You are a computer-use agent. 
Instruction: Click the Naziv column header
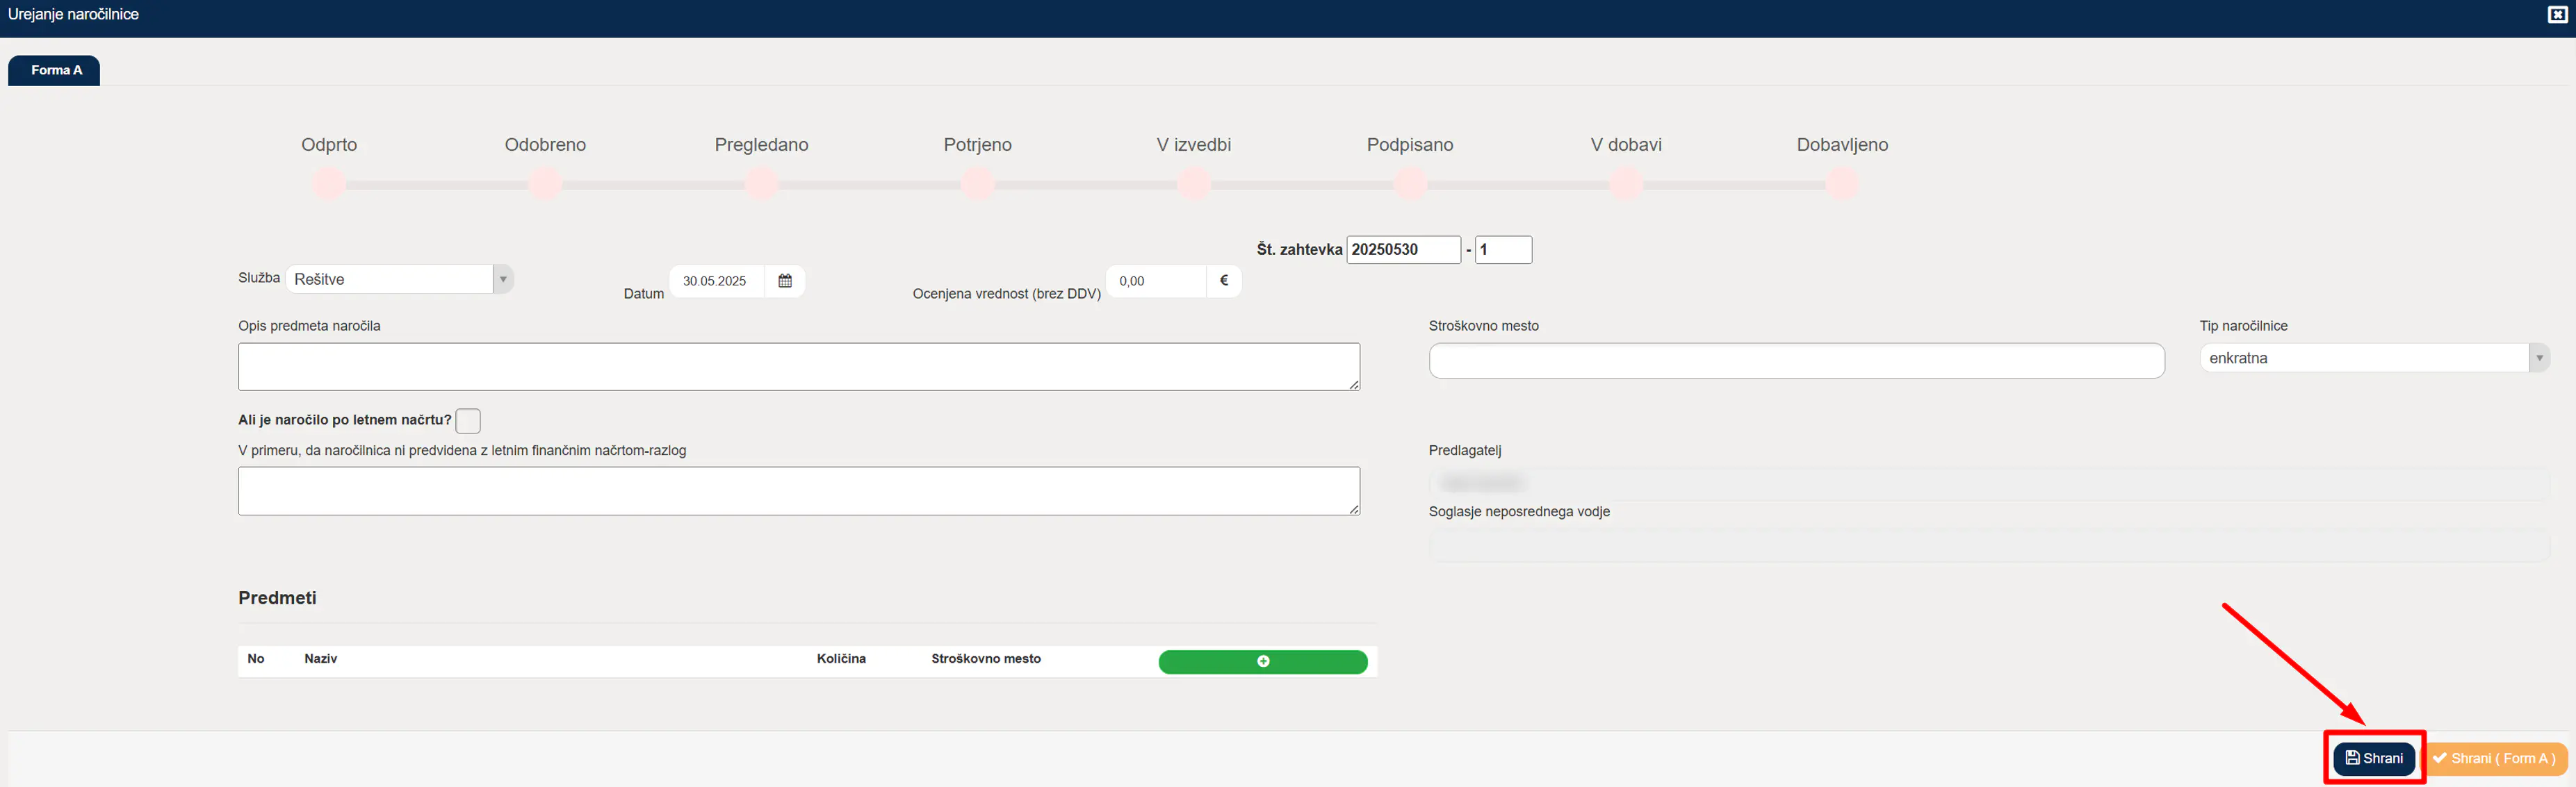pos(321,659)
